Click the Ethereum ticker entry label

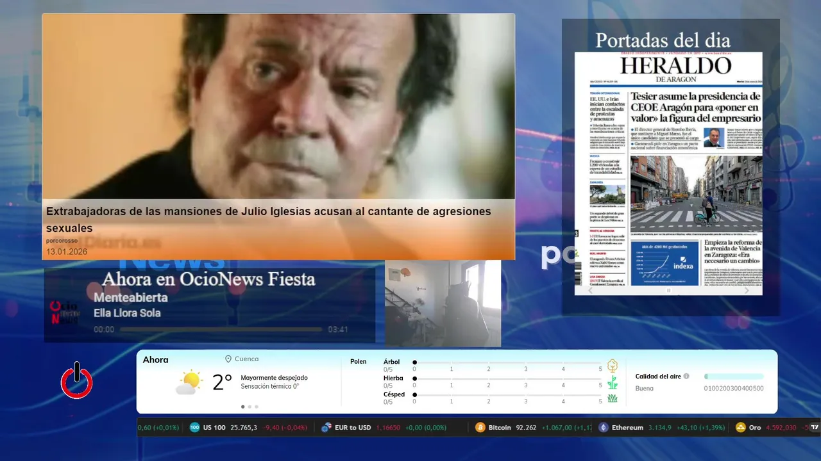click(x=627, y=427)
